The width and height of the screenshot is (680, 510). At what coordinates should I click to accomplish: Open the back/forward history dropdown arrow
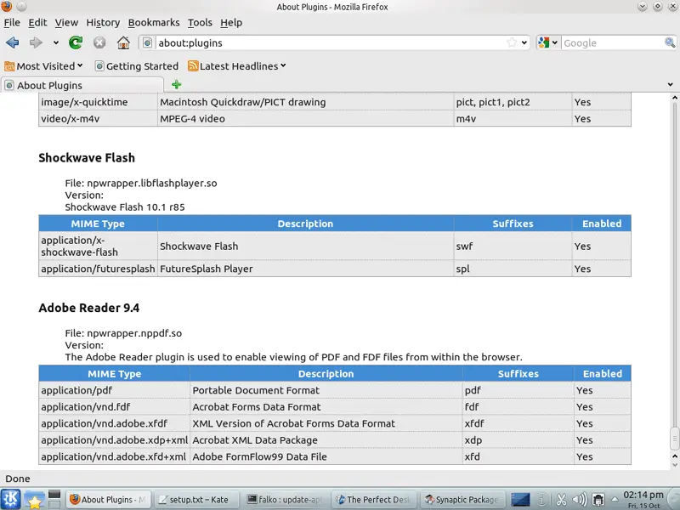point(56,42)
